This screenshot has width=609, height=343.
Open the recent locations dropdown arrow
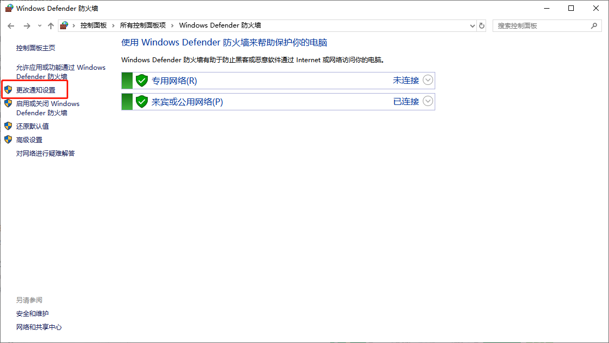point(40,25)
